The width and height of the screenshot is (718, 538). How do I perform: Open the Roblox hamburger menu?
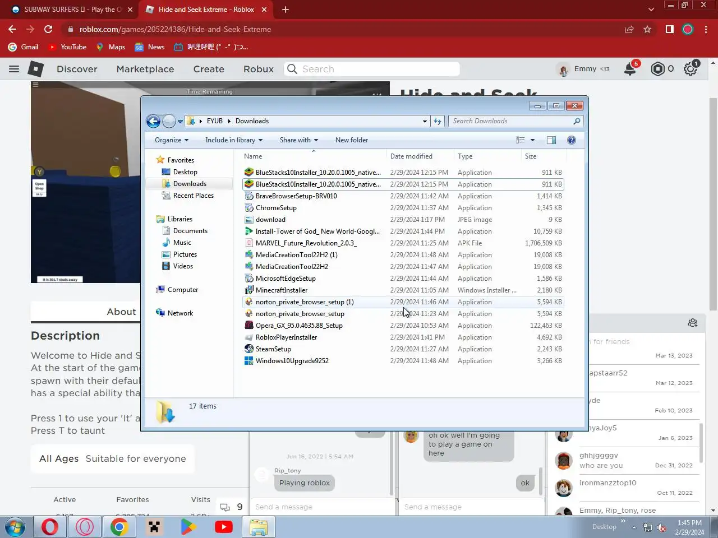pyautogui.click(x=14, y=69)
